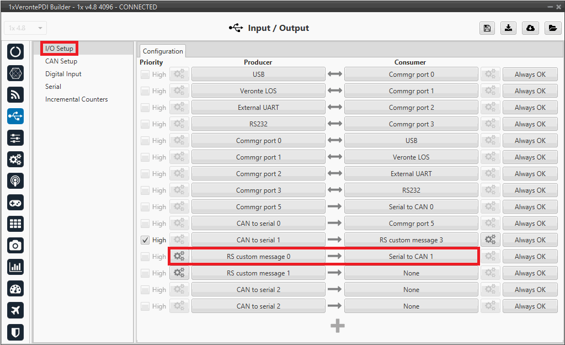Open None consumer for RS custom message 1
Image resolution: width=565 pixels, height=345 pixels.
(x=411, y=273)
